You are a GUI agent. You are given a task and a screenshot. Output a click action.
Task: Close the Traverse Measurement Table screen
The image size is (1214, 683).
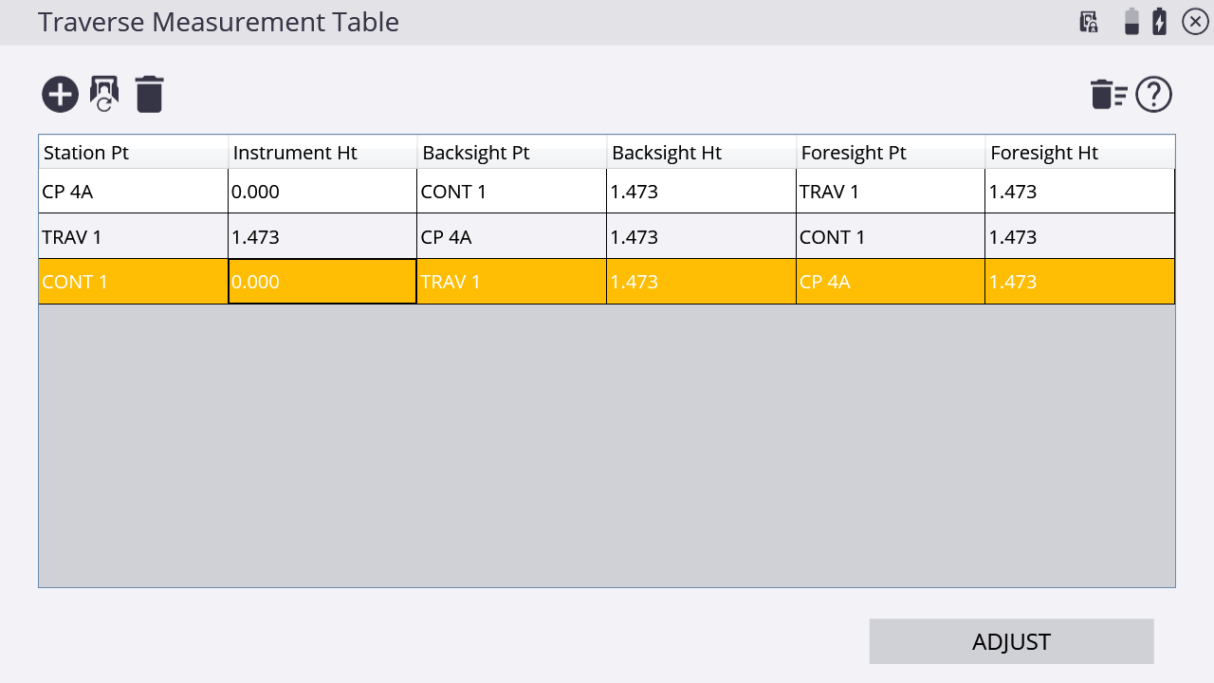pyautogui.click(x=1195, y=22)
